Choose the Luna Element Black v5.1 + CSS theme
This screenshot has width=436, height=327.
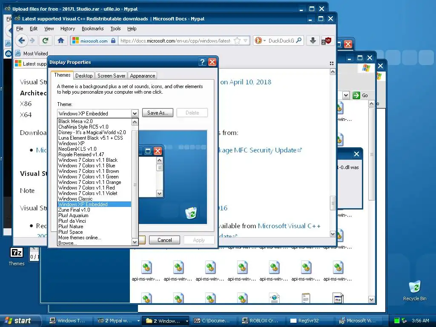[94, 138]
